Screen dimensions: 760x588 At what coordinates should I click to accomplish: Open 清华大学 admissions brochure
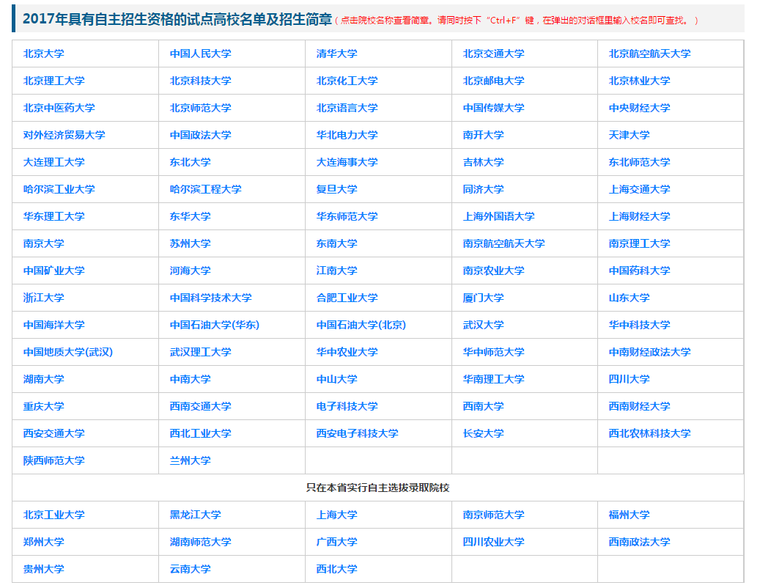point(336,54)
